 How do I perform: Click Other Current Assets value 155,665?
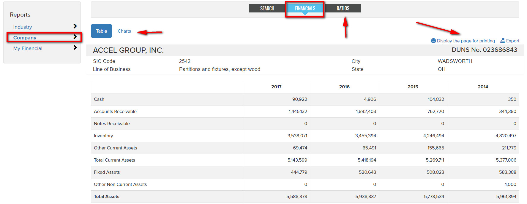[x=436, y=148]
